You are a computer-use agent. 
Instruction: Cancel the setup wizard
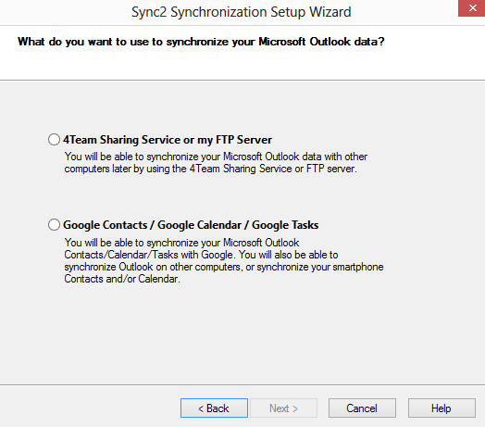pos(362,408)
